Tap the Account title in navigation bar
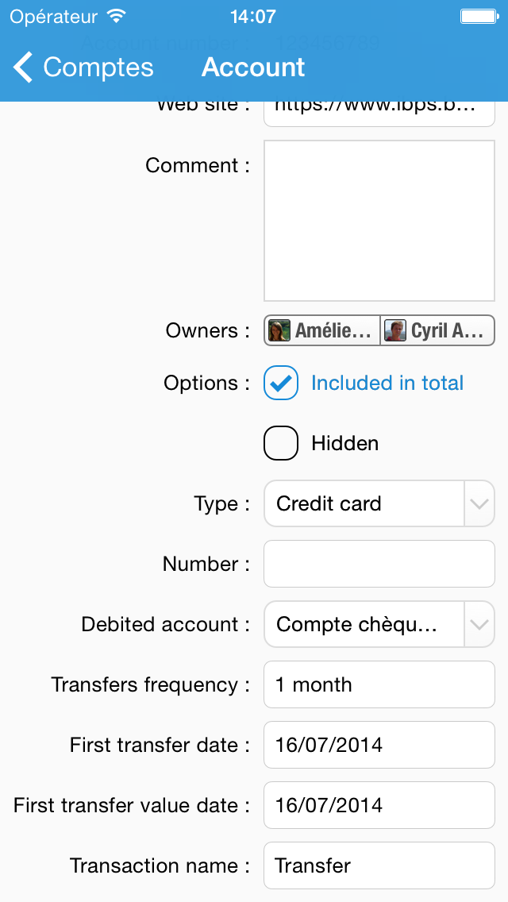 [x=253, y=67]
